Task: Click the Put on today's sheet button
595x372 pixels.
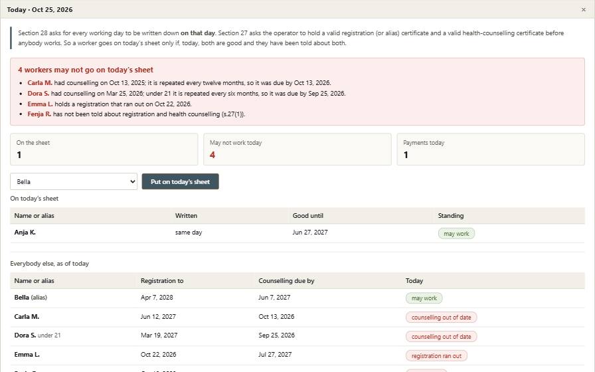Action: (x=180, y=181)
